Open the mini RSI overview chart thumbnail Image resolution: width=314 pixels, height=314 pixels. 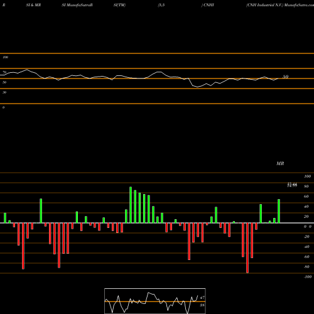pyautogui.click(x=155, y=301)
